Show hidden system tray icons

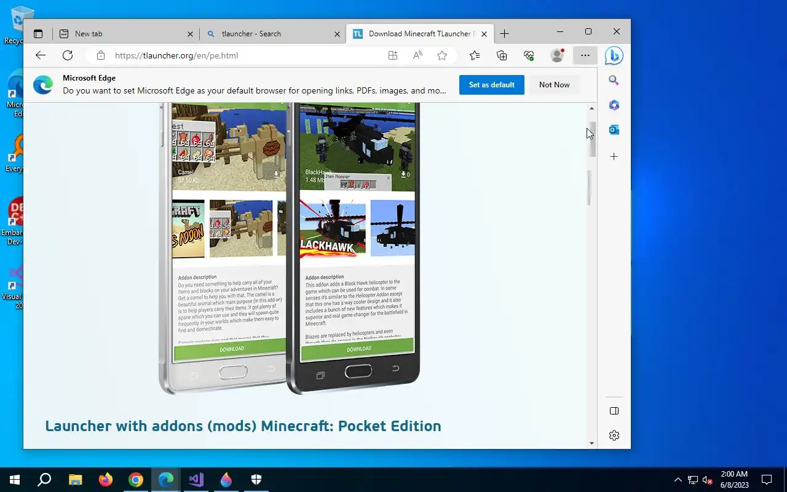(x=678, y=480)
